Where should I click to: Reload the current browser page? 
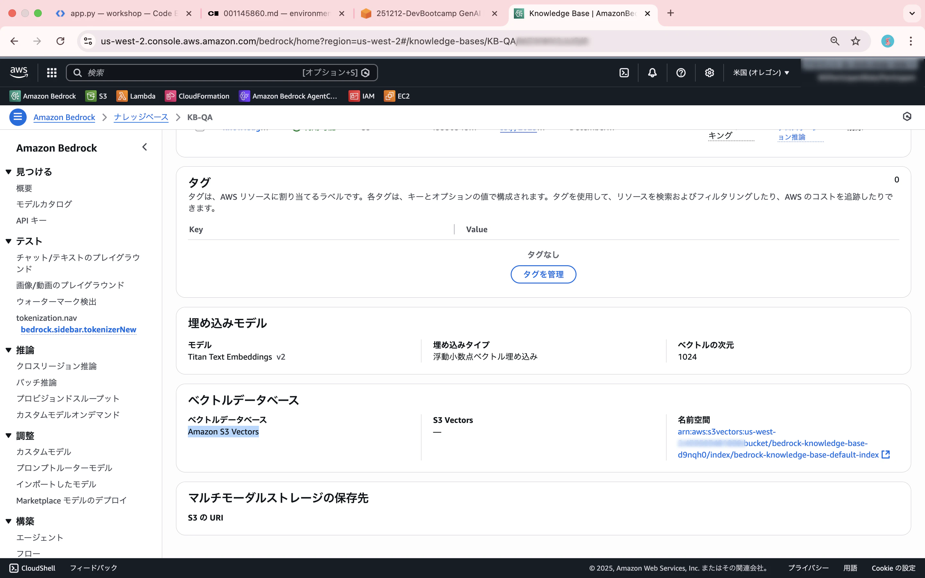(x=60, y=41)
